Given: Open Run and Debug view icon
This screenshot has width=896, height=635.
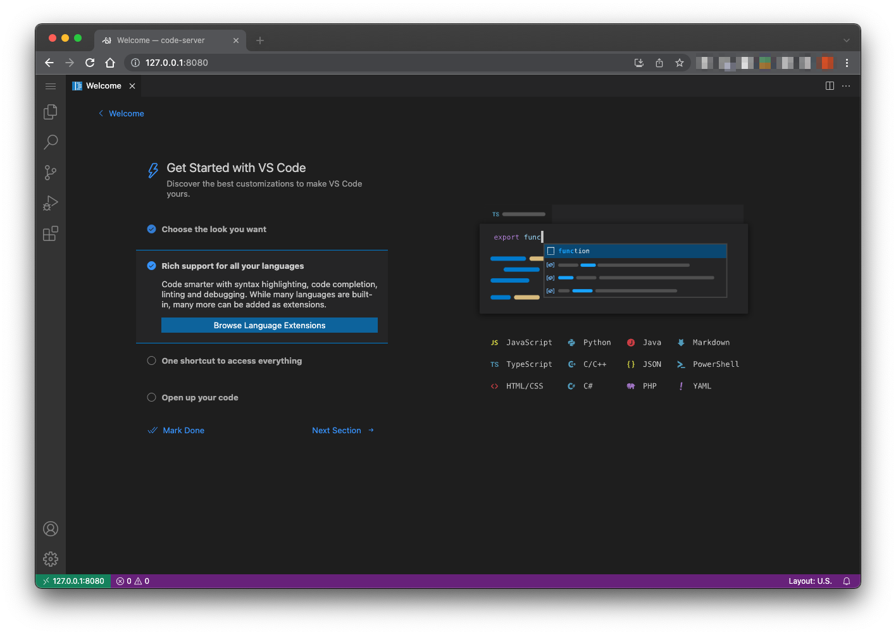Looking at the screenshot, I should click(51, 203).
